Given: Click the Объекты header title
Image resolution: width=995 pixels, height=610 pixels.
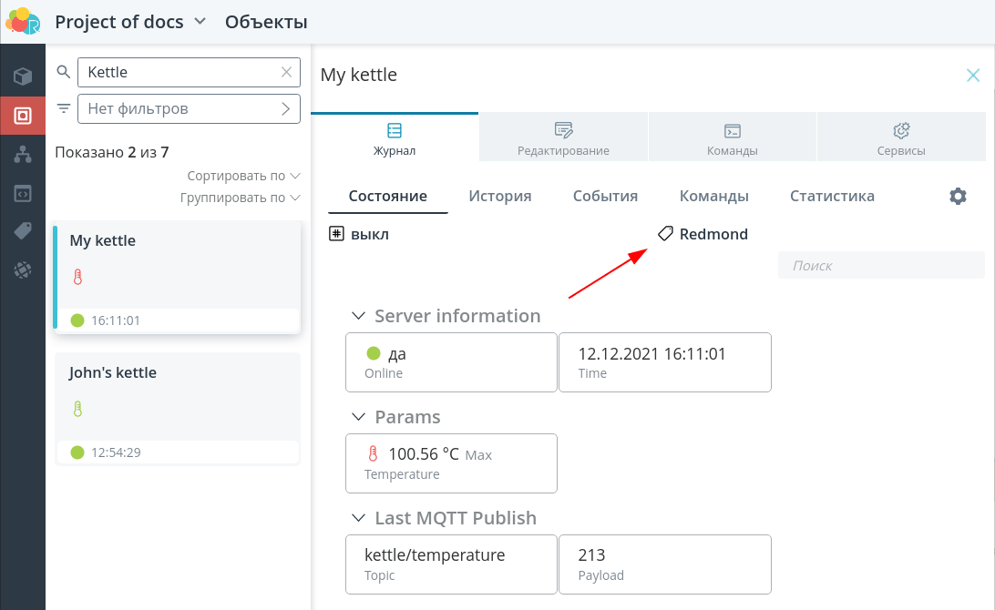Looking at the screenshot, I should tap(266, 22).
